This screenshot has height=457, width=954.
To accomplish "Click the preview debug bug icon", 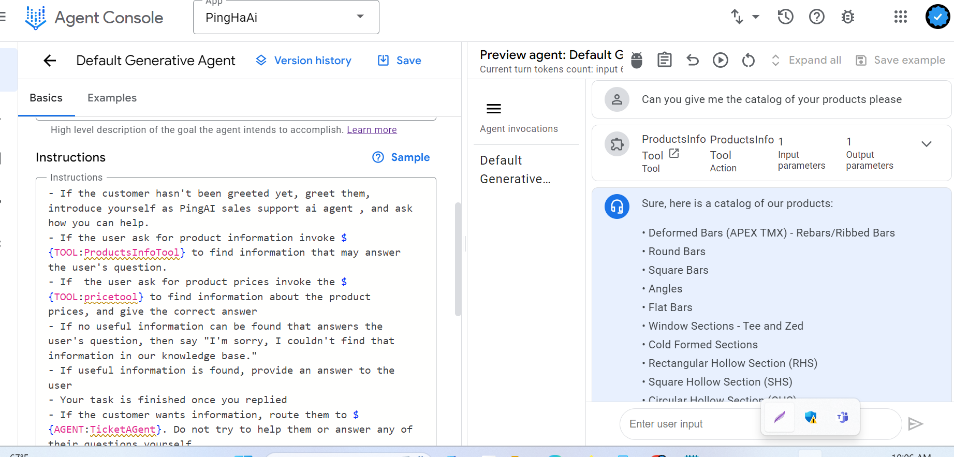I will coord(637,60).
